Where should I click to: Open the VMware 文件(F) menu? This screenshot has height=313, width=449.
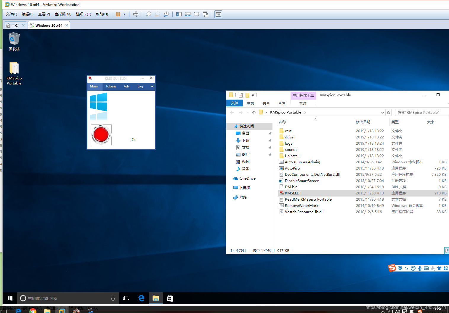(12, 14)
